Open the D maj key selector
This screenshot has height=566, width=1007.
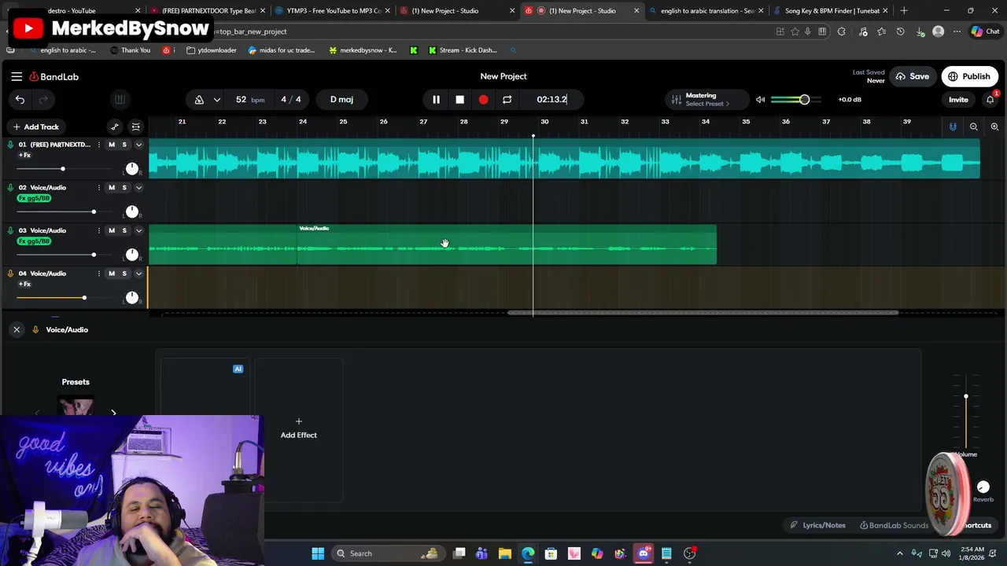click(x=341, y=99)
